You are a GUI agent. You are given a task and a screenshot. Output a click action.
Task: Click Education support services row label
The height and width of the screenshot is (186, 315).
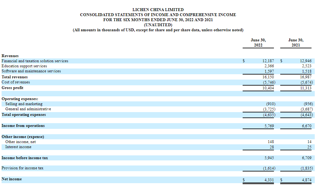click(x=24, y=66)
